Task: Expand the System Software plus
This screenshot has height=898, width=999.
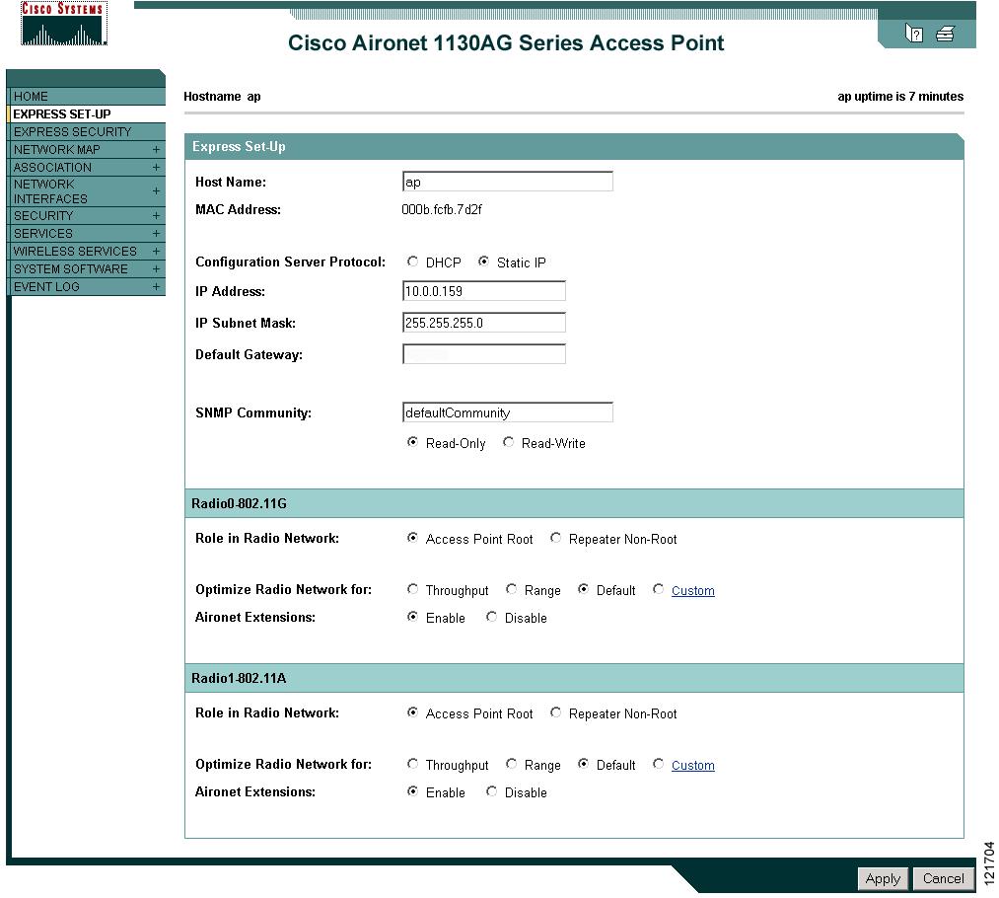Action: point(156,269)
